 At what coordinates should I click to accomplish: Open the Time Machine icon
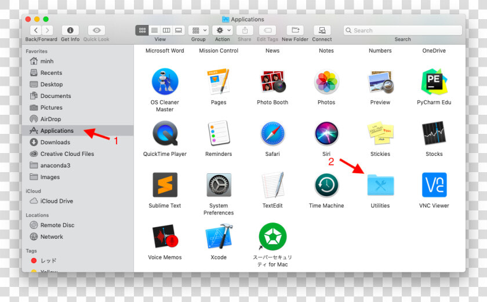pyautogui.click(x=326, y=185)
